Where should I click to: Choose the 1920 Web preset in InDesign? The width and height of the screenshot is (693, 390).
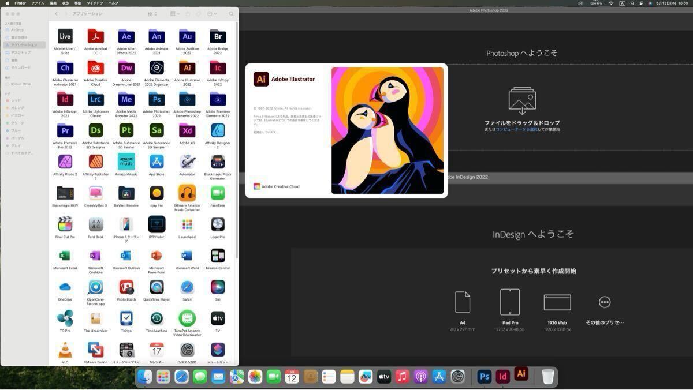[x=557, y=312]
